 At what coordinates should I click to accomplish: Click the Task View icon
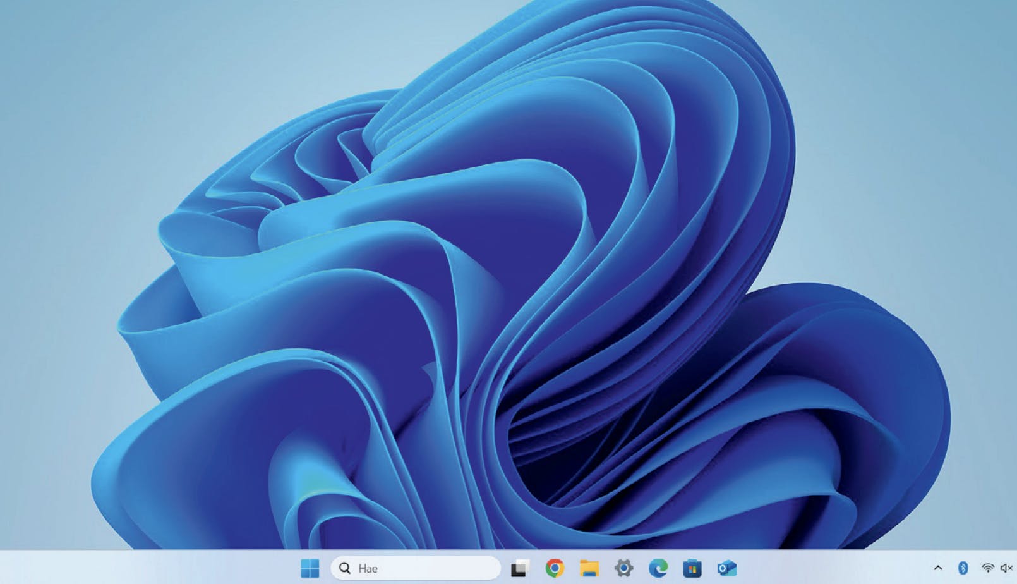click(x=520, y=568)
